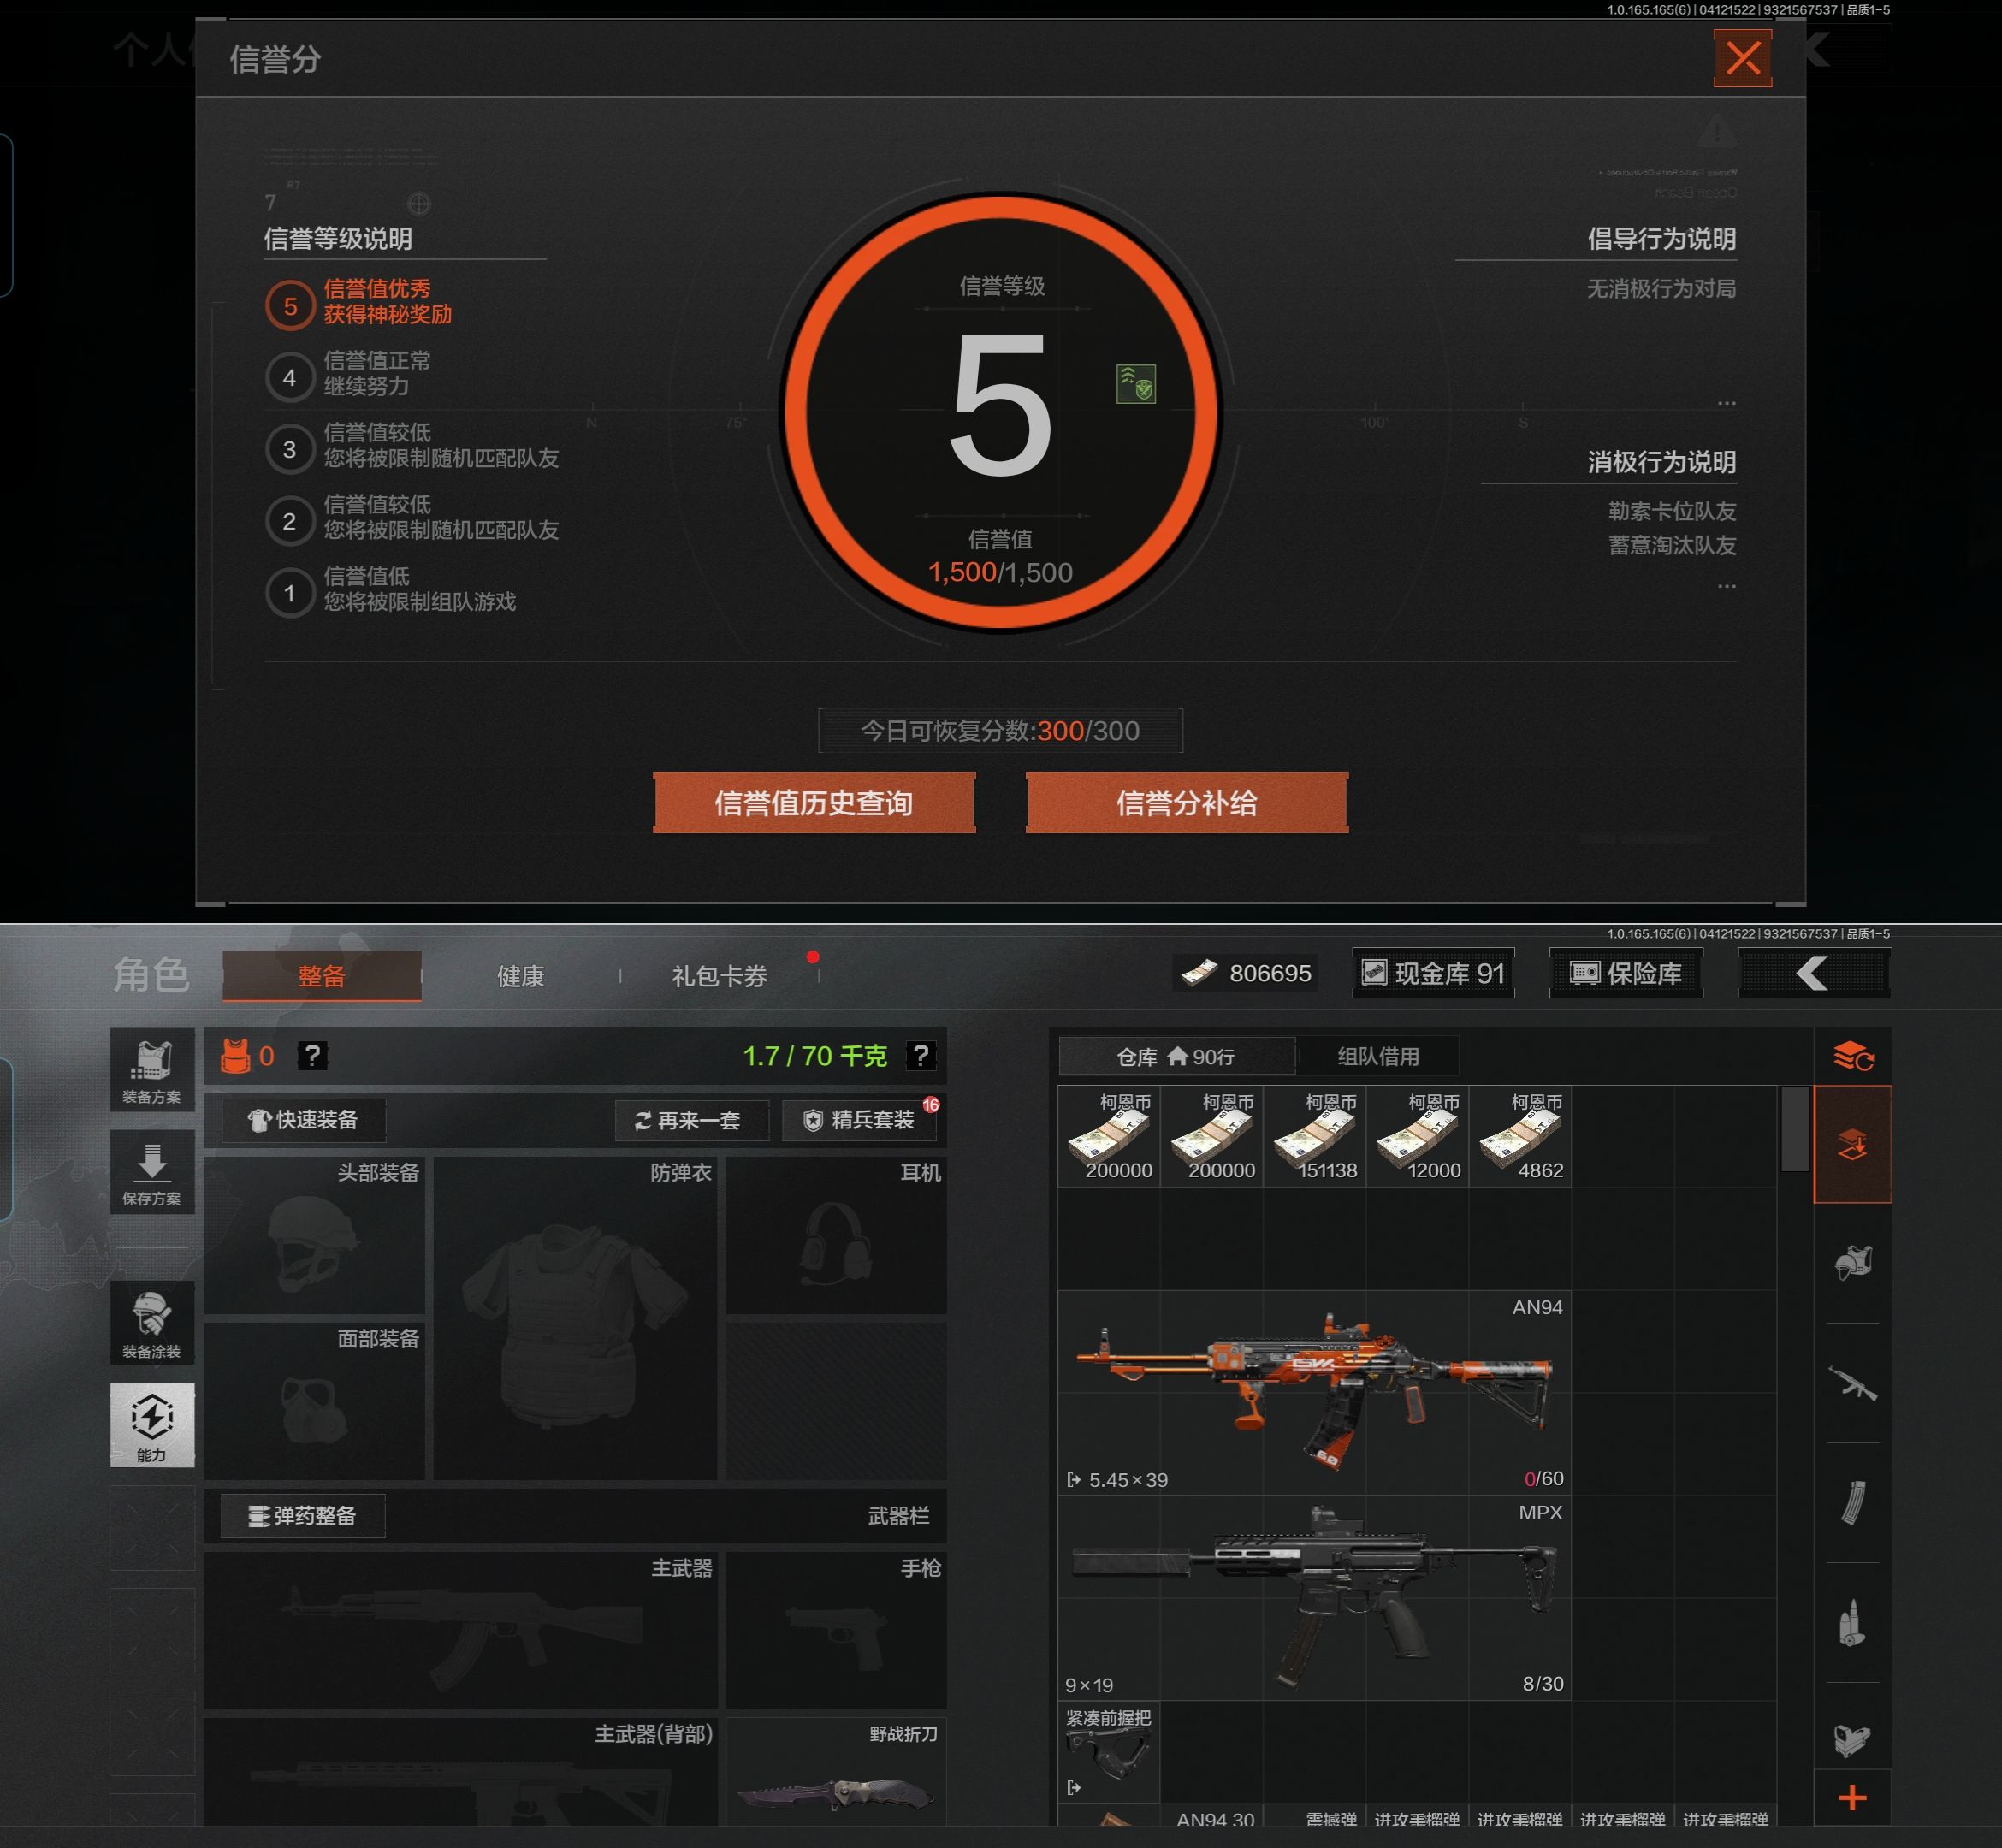Filter warehouse by rifle weapons icon
Viewport: 2002px width, 1848px height.
(x=1852, y=1383)
